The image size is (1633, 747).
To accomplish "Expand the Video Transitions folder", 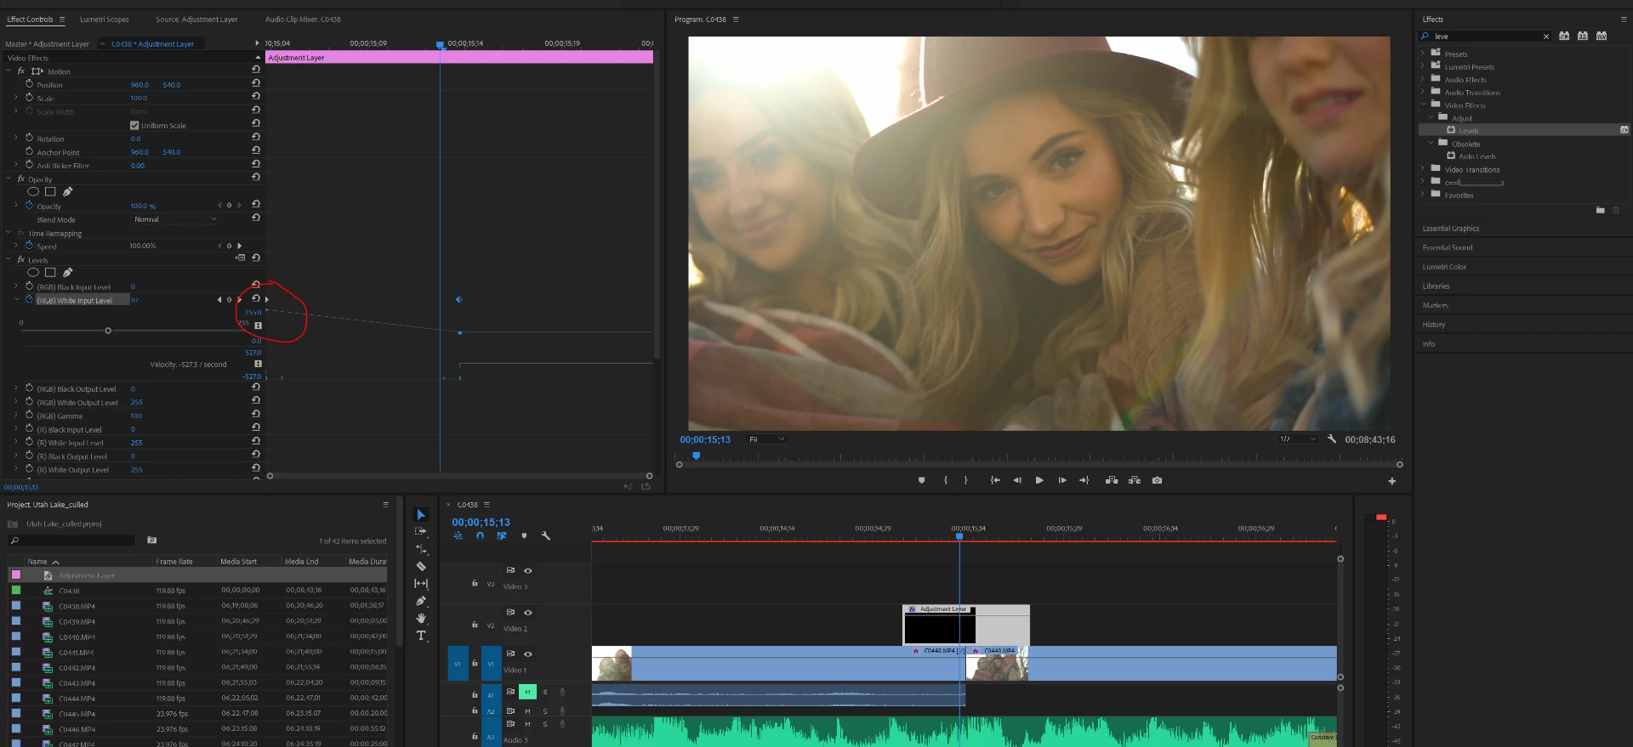I will coord(1422,169).
